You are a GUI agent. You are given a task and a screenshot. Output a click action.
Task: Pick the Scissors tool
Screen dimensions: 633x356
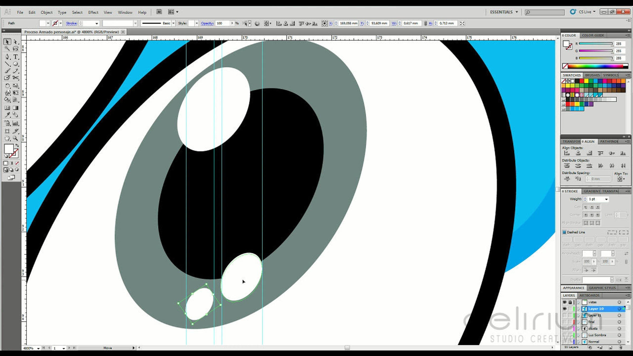pyautogui.click(x=16, y=78)
